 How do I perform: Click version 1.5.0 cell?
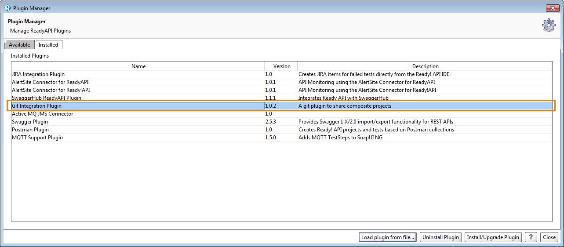point(281,138)
